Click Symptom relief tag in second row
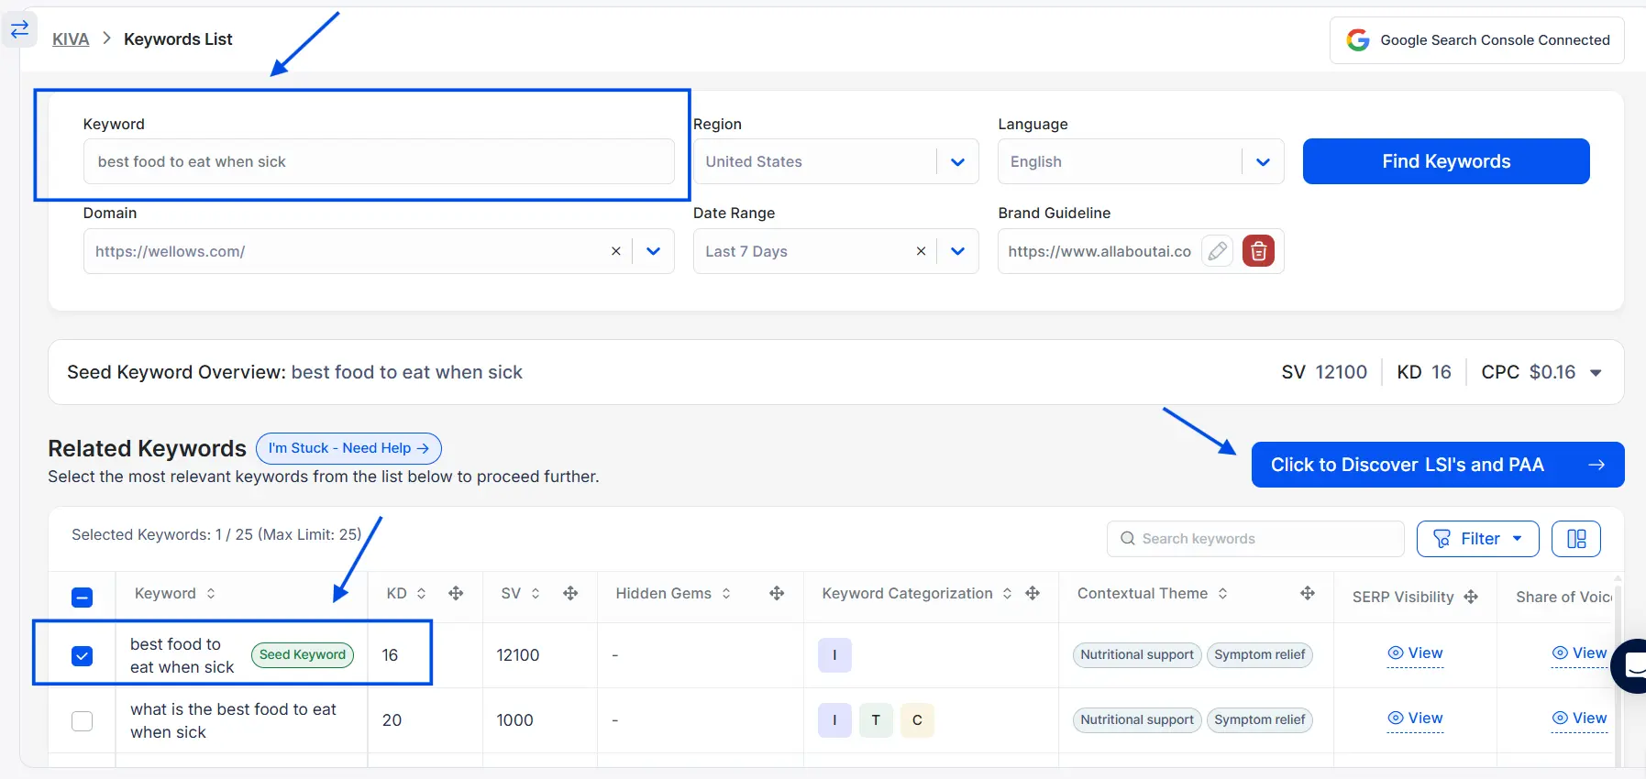Image resolution: width=1646 pixels, height=779 pixels. point(1260,720)
